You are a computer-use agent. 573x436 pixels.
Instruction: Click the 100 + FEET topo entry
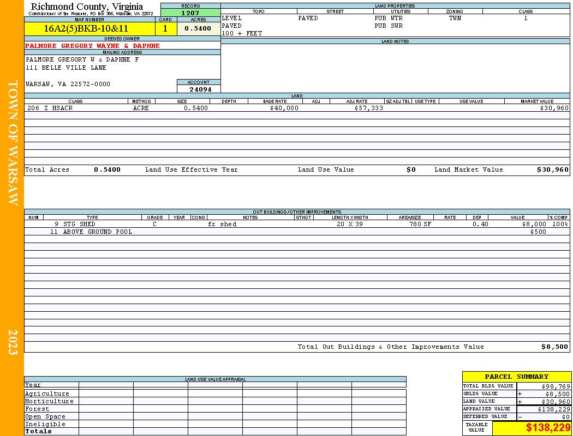[x=242, y=34]
